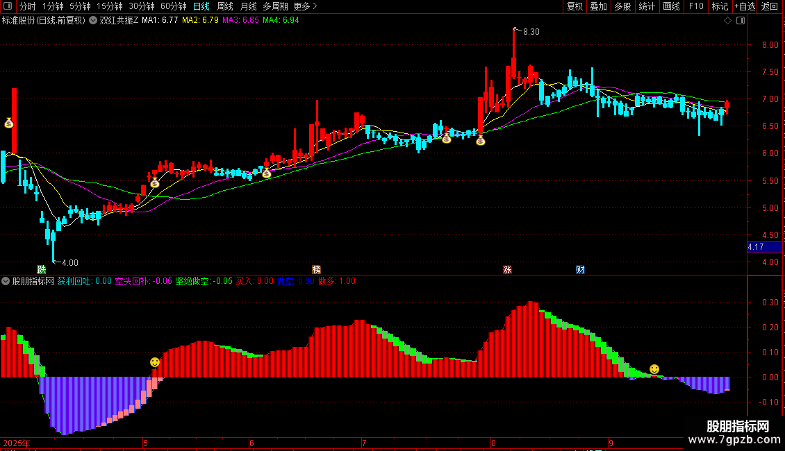Click the blue 4.17 price tag on axis
Viewport: 785px width, 451px height.
(x=764, y=247)
